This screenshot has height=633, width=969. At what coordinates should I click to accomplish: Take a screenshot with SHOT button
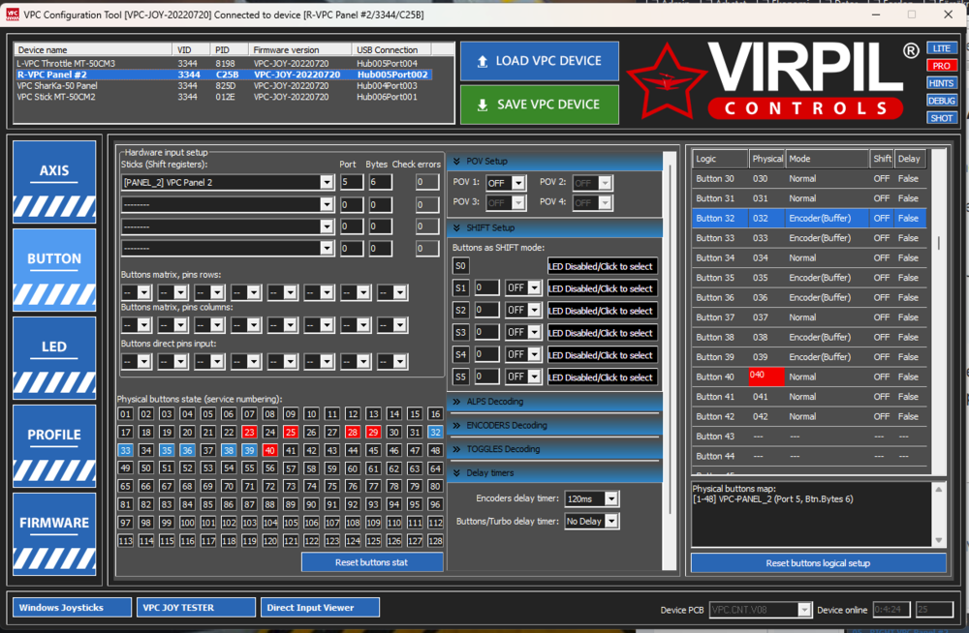coord(941,117)
